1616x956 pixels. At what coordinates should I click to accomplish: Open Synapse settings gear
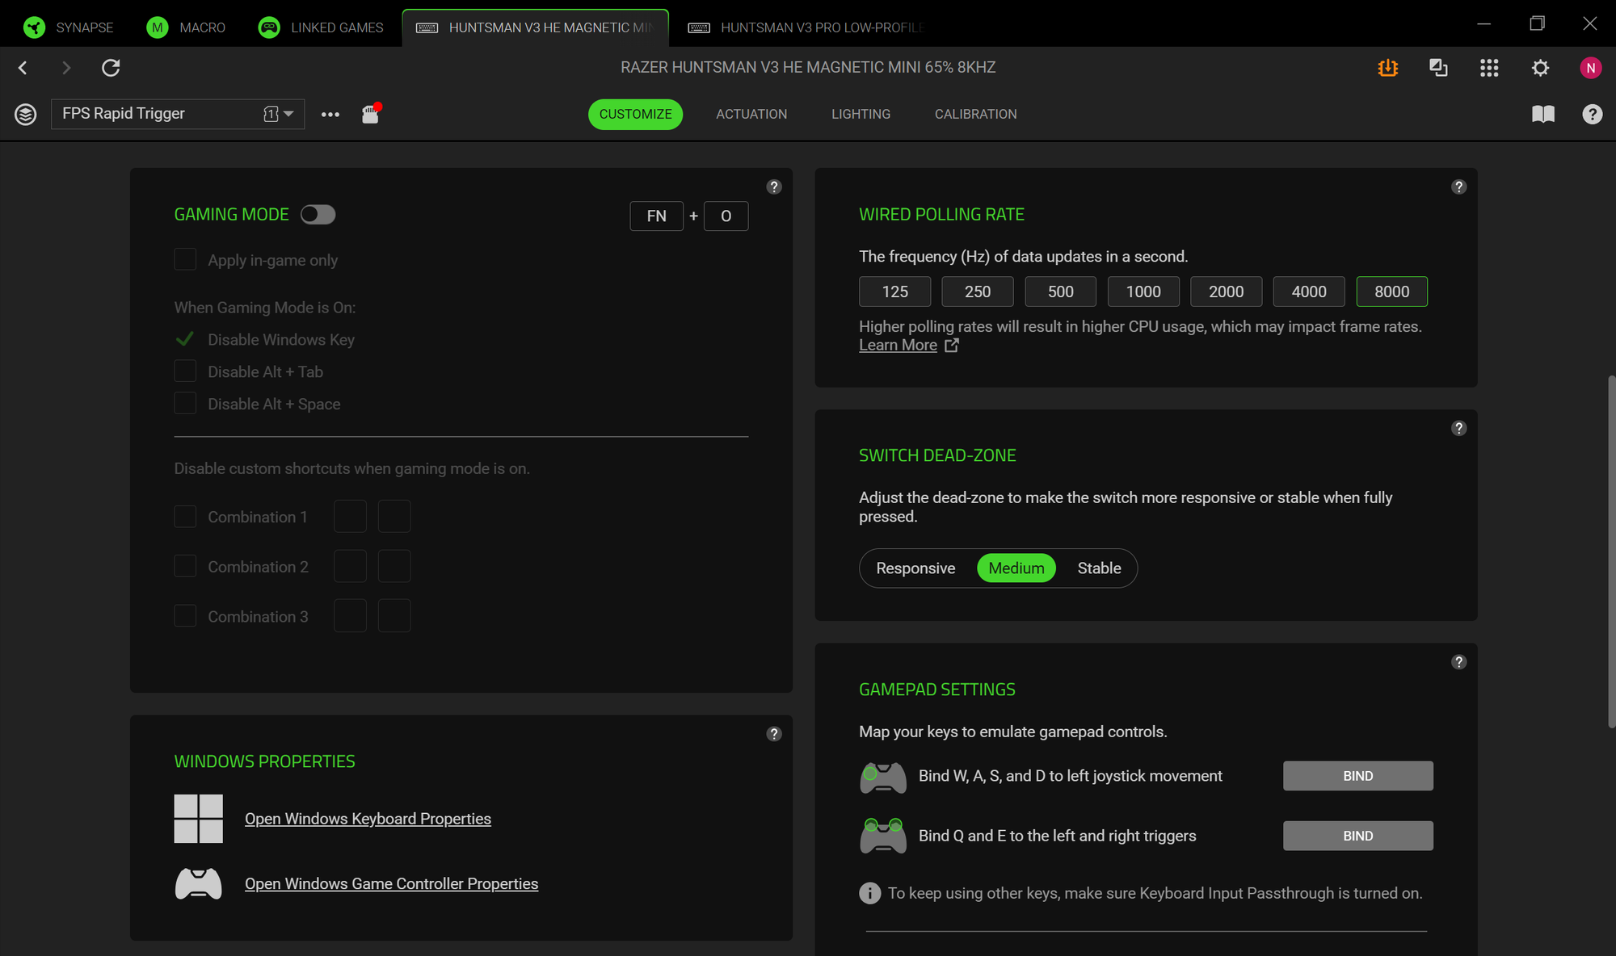coord(1540,68)
